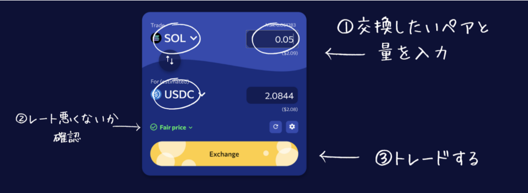
Task: Click the Exchange button
Action: click(224, 154)
